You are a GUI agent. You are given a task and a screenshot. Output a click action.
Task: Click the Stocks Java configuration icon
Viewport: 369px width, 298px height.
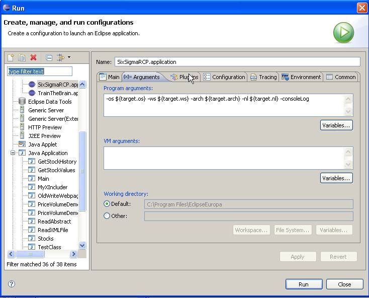(32, 238)
